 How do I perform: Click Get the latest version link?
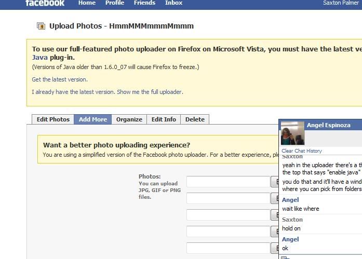coord(60,79)
